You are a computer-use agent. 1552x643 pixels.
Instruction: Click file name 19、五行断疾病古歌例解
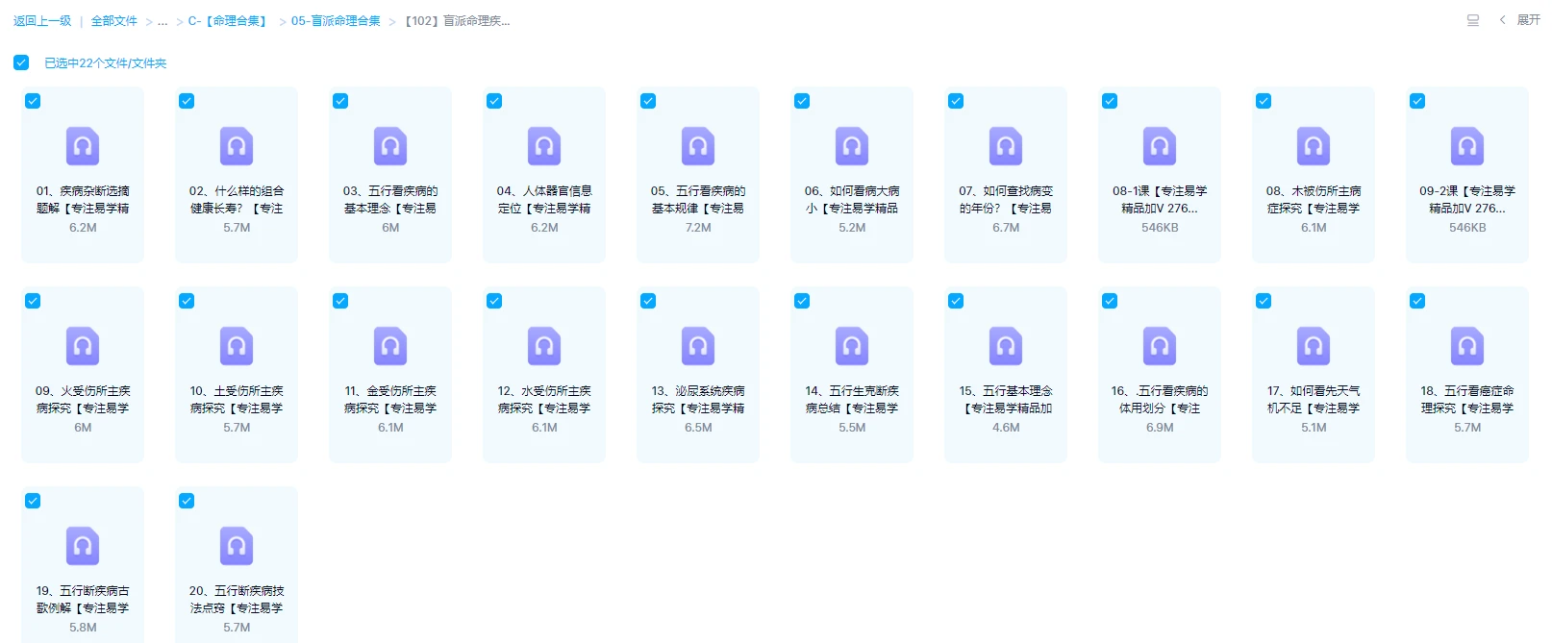pos(83,600)
